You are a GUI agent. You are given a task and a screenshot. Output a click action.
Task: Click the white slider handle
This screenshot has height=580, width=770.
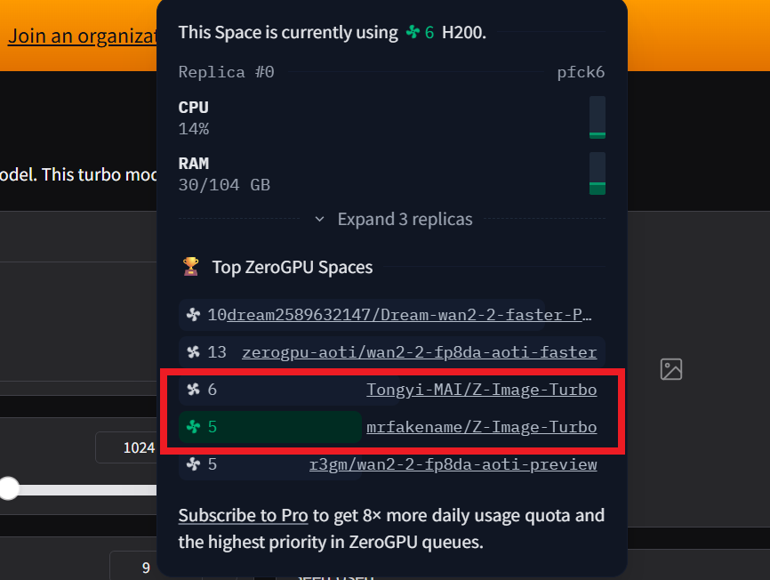click(x=8, y=488)
